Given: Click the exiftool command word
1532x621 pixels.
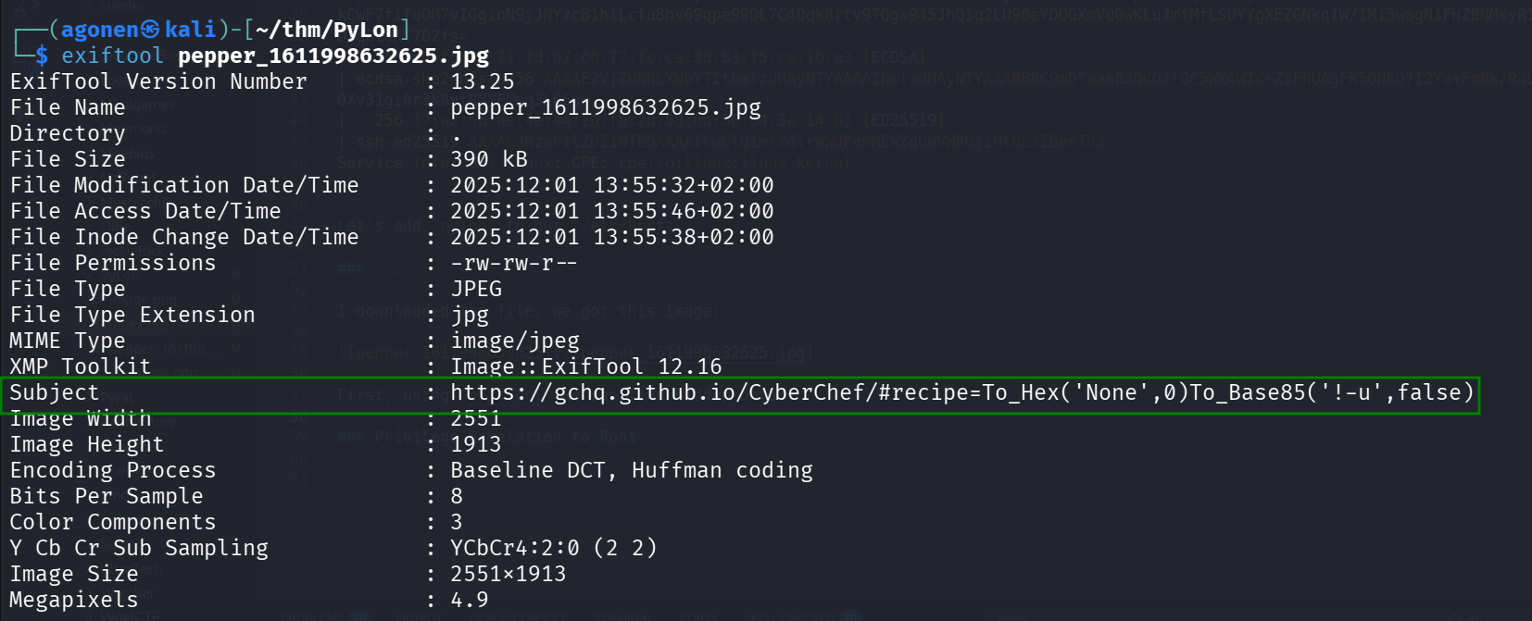Looking at the screenshot, I should point(112,56).
